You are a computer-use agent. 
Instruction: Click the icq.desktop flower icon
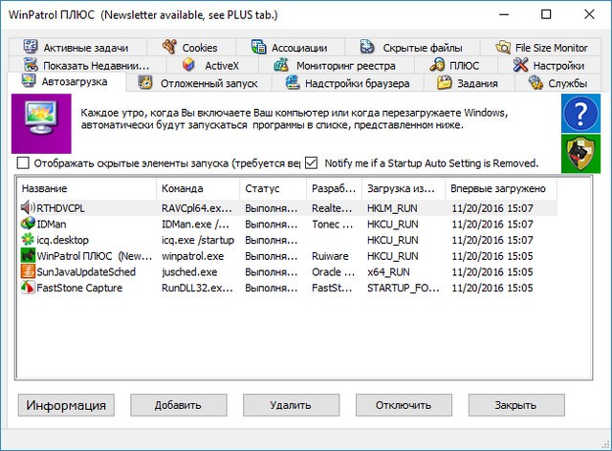28,239
